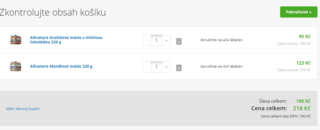Click the 218 Kč total price
Screen dimensions: 320x130
[x=302, y=108]
